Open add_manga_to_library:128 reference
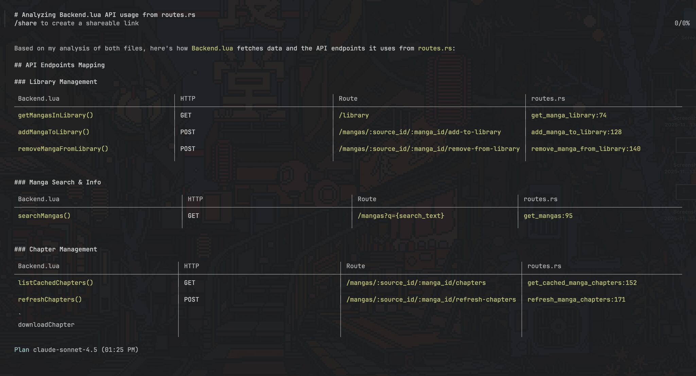The image size is (696, 376). click(576, 132)
